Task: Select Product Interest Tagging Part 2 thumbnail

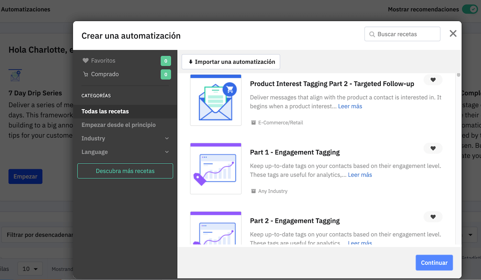Action: tap(216, 100)
